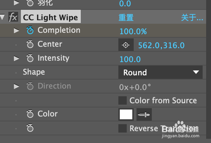Click the Completion stopwatch icon
This screenshot has width=211, height=143.
30,30
